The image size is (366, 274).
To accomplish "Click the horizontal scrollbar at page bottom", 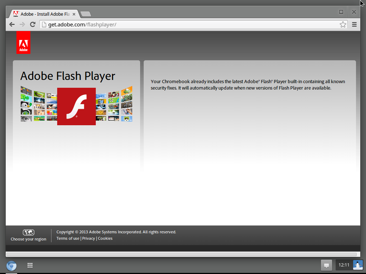I will [182, 254].
